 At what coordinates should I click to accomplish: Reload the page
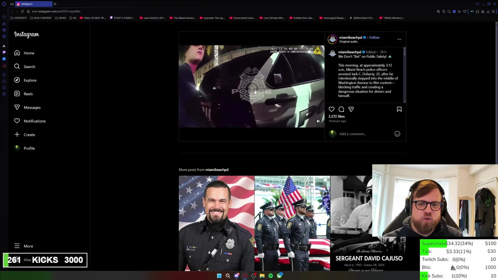point(22,11)
